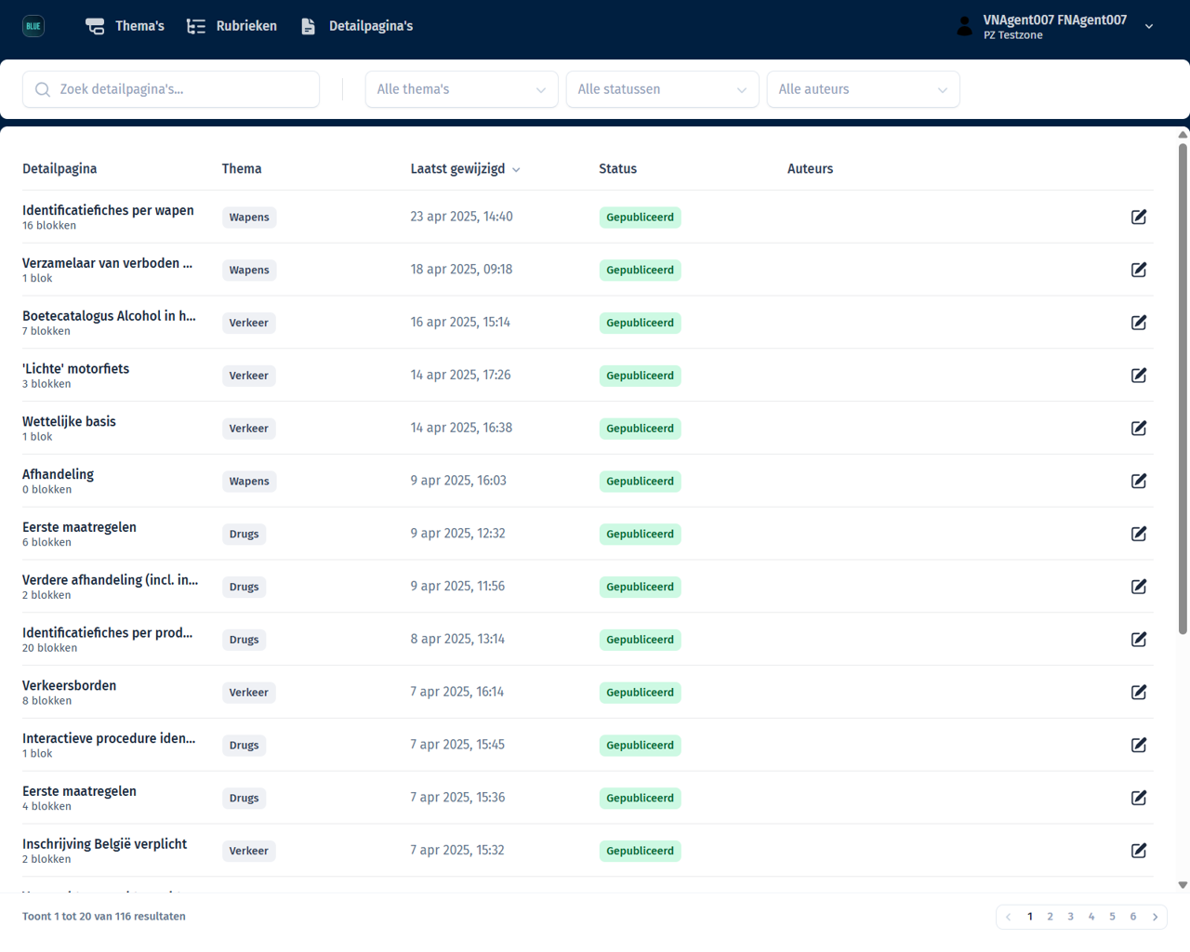Screen dimensions: 1190x952
Task: Edit Verkeersborden page
Action: pos(1139,692)
